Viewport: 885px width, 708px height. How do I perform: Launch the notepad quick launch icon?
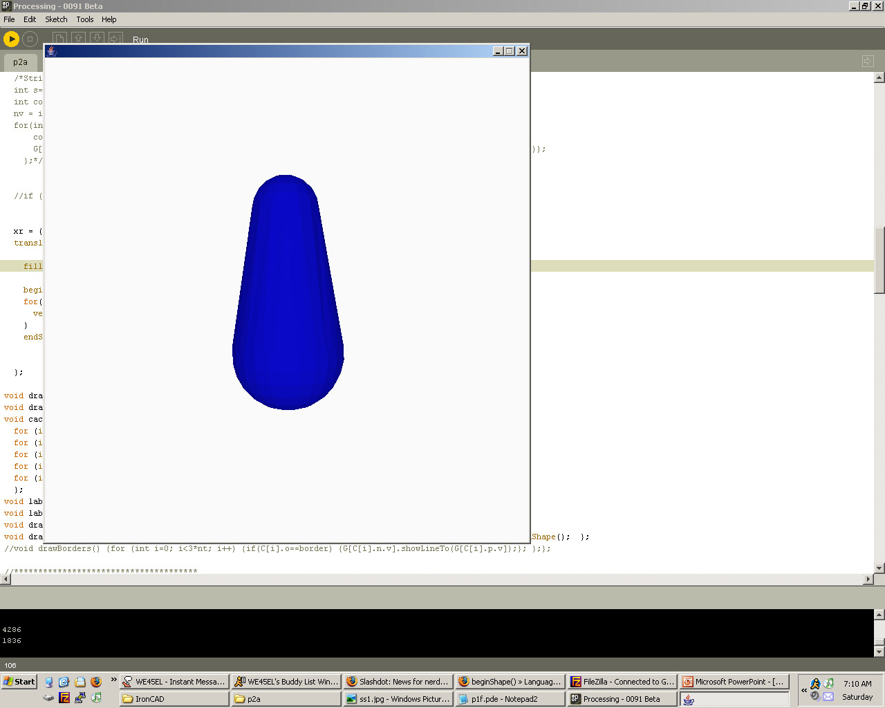pyautogui.click(x=80, y=682)
